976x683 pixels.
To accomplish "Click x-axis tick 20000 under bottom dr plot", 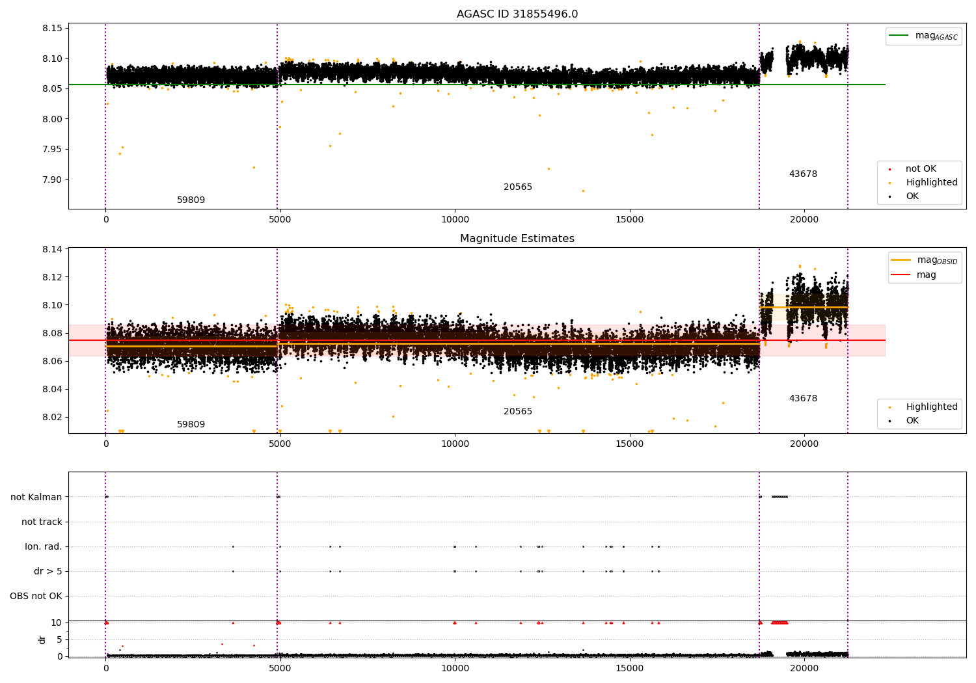I will (804, 668).
